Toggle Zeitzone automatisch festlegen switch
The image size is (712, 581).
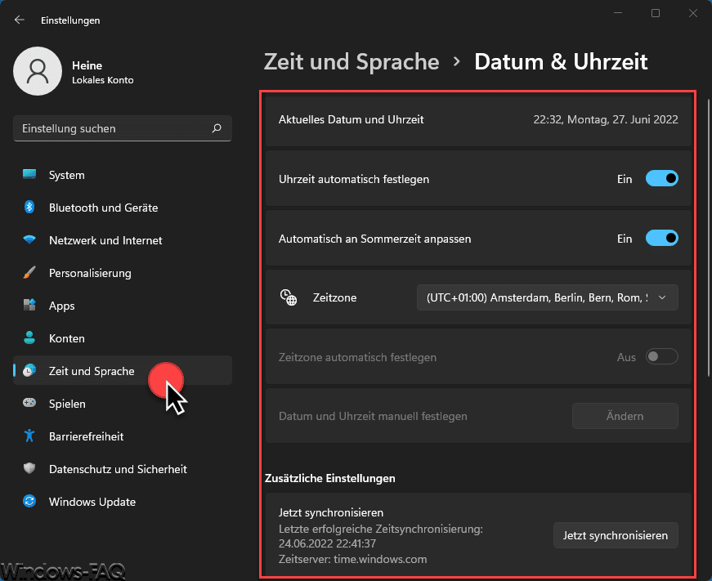click(662, 357)
